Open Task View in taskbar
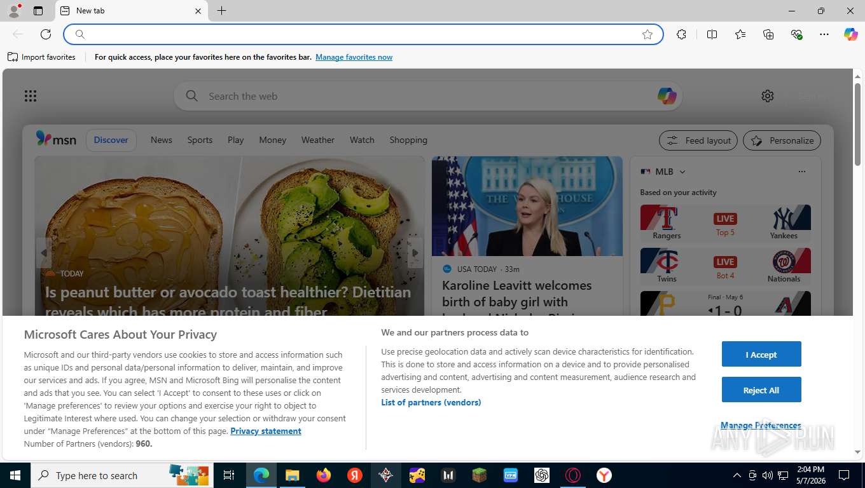865x488 pixels. pos(229,475)
